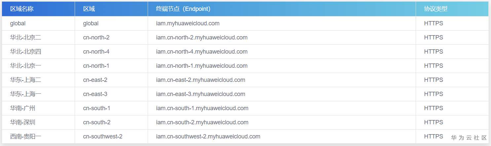Click the 区域名称 column header

pos(22,9)
